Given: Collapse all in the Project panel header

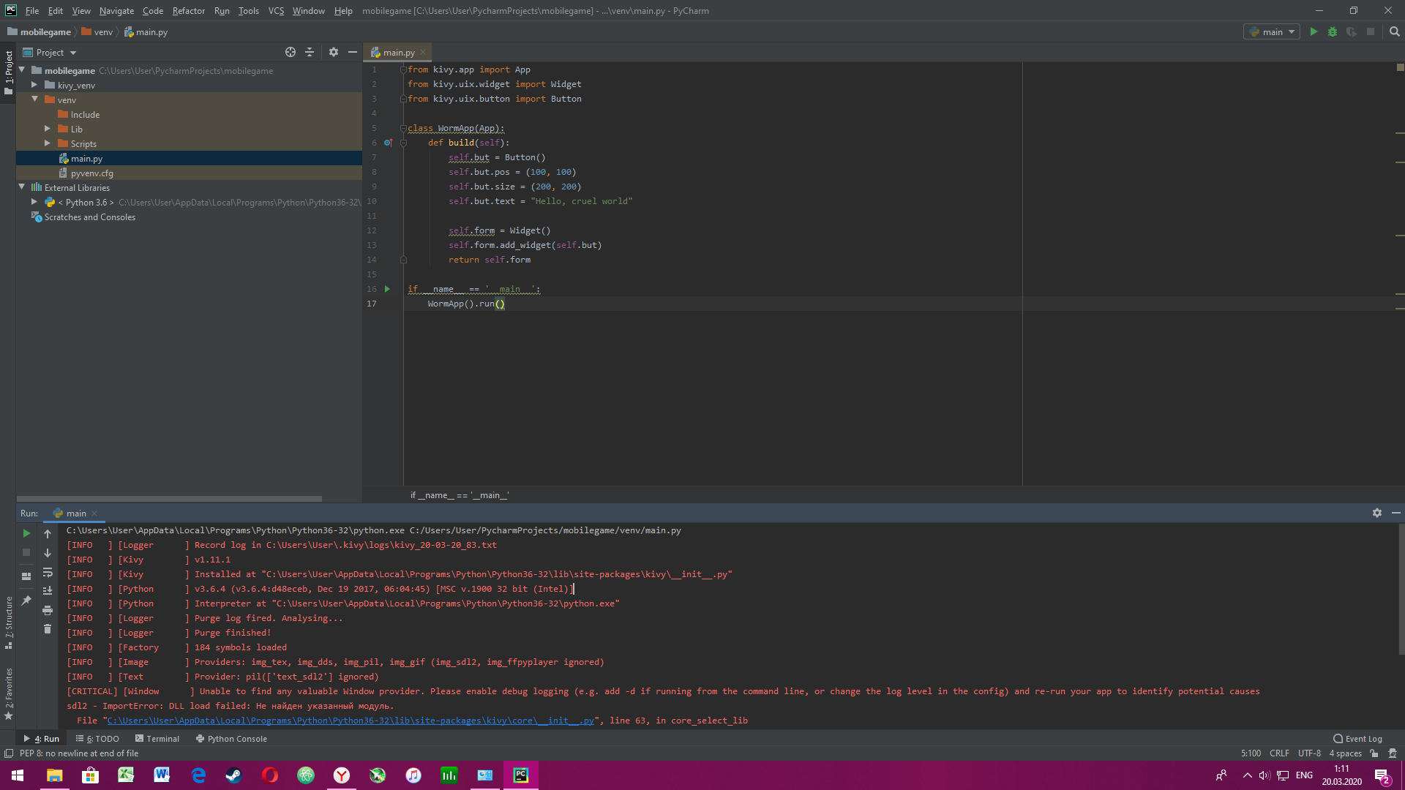Looking at the screenshot, I should (x=310, y=52).
